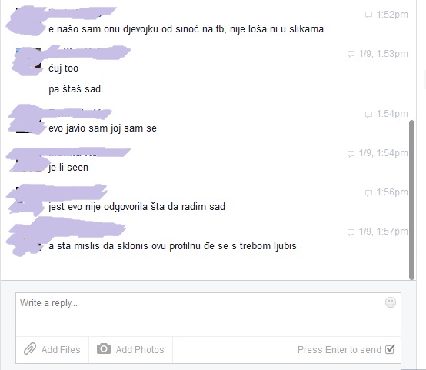426x370 pixels.
Task: Click message icon beside 1/9, 1:53pm timestamp
Action: pyautogui.click(x=351, y=54)
